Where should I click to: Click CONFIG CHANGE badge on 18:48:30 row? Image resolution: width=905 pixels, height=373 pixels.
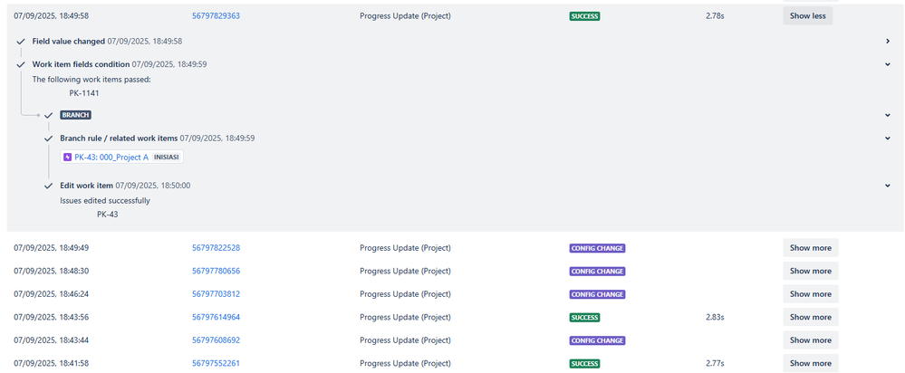coord(597,271)
